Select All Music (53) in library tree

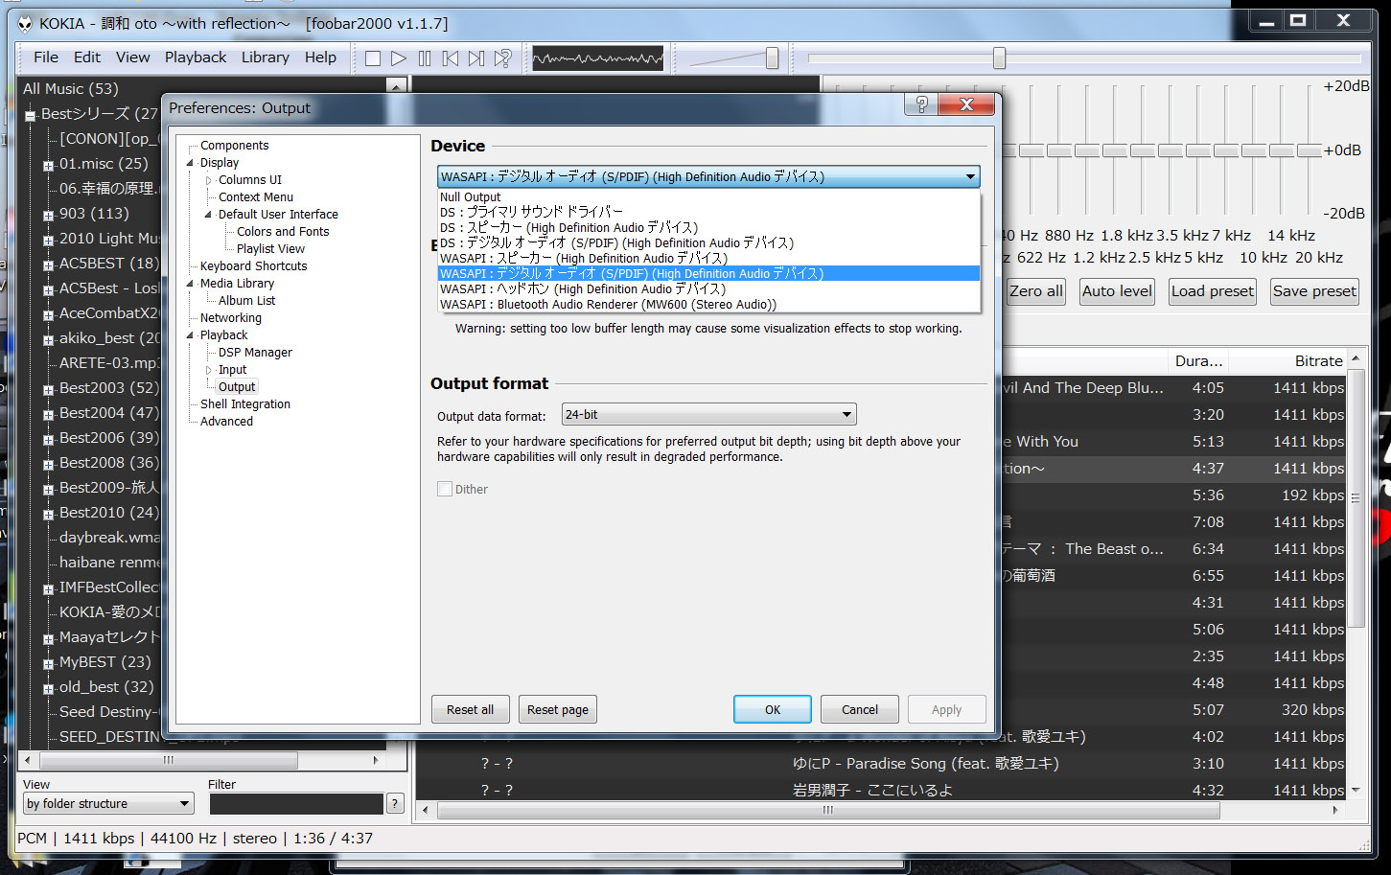click(71, 89)
